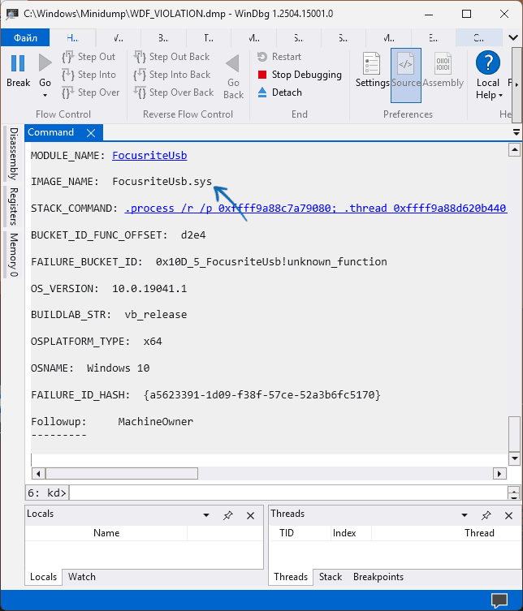Click the horizontal scrollbar thumb
523x611 pixels.
click(x=122, y=474)
